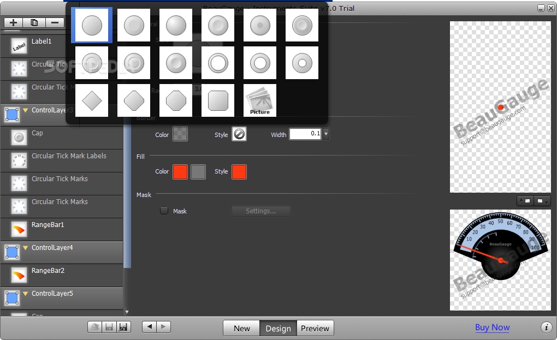The width and height of the screenshot is (557, 340).
Task: Click the Label1 layer thumbnail icon
Action: [19, 46]
